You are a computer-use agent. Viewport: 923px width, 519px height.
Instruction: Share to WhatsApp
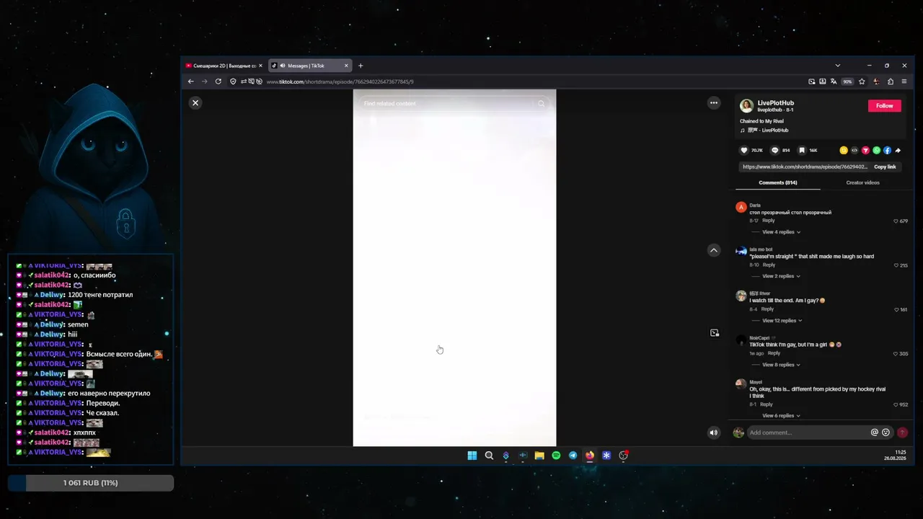point(876,151)
